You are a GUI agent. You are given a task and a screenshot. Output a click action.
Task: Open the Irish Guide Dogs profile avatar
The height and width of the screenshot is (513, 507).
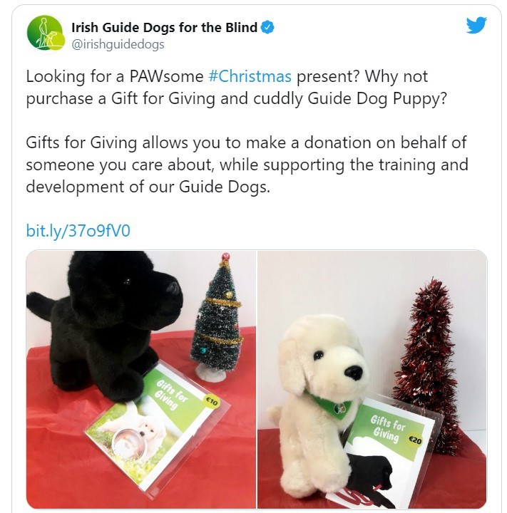[45, 33]
